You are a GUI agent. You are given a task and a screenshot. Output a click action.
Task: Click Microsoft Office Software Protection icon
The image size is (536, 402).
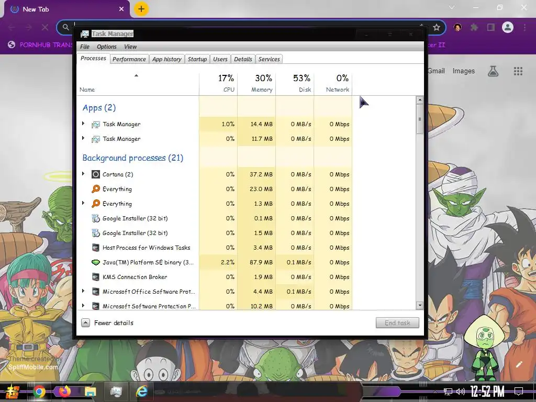tap(96, 292)
